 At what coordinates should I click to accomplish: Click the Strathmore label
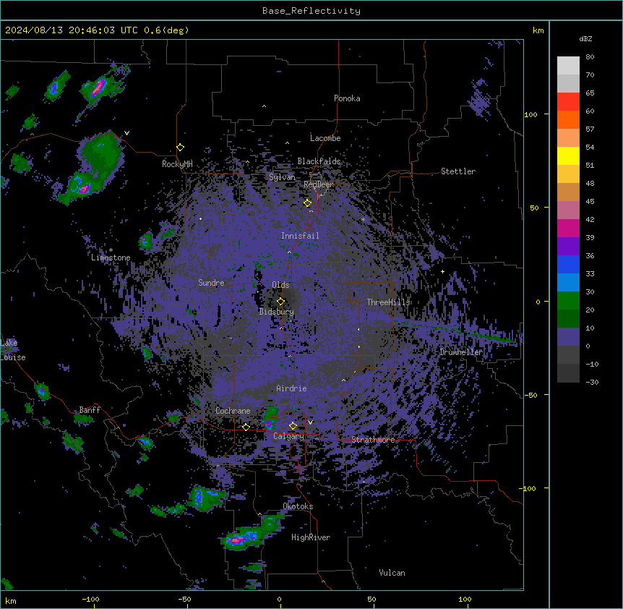tap(373, 440)
